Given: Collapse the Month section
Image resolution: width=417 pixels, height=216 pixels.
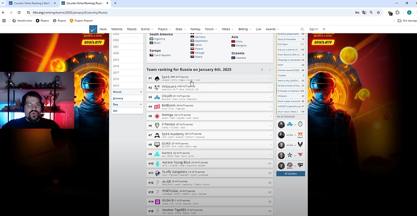Looking at the screenshot, I should click(x=127, y=92).
